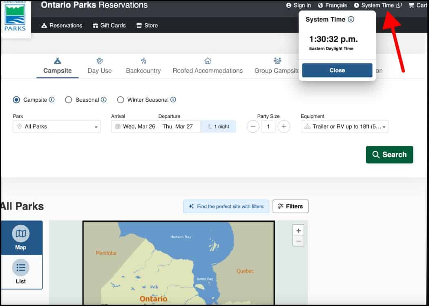Click the calendar icon in Arrival field

pyautogui.click(x=118, y=126)
